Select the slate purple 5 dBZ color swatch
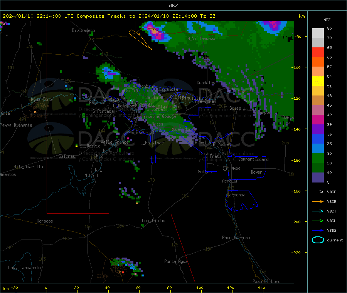This screenshot has height=293, width=347. [x=318, y=177]
